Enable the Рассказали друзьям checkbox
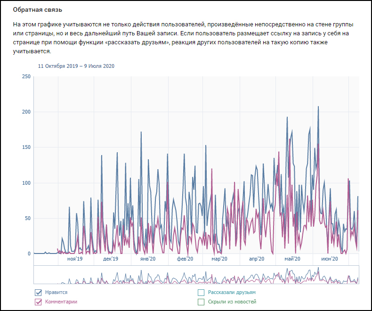The height and width of the screenshot is (311, 372). pyautogui.click(x=201, y=293)
